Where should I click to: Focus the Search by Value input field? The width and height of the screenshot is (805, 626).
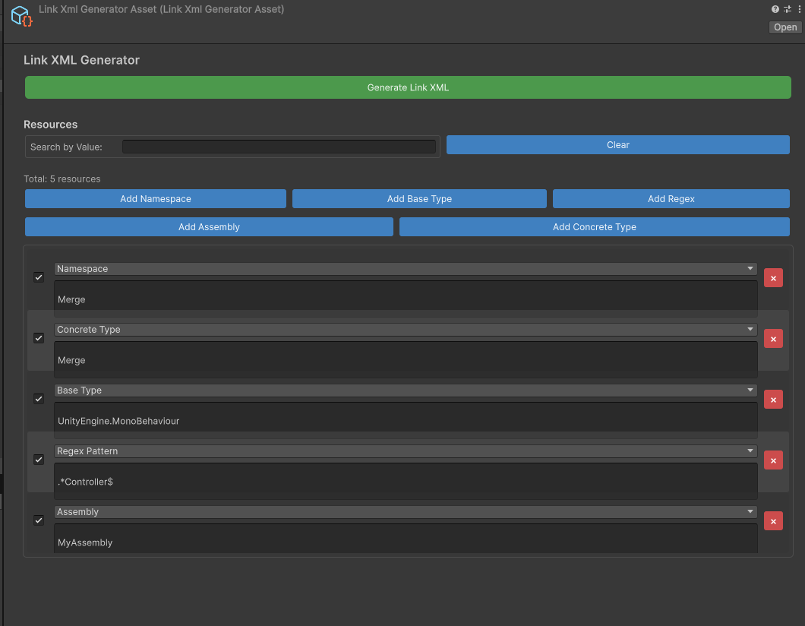coord(279,147)
